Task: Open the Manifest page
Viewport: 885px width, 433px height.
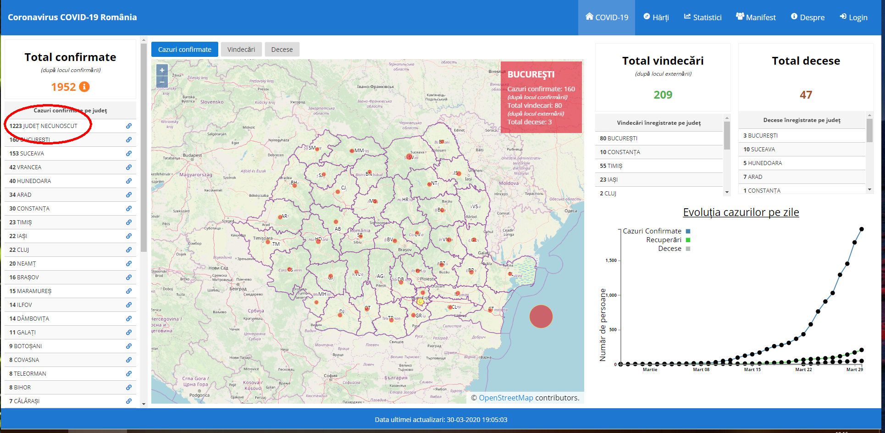Action: 756,17
